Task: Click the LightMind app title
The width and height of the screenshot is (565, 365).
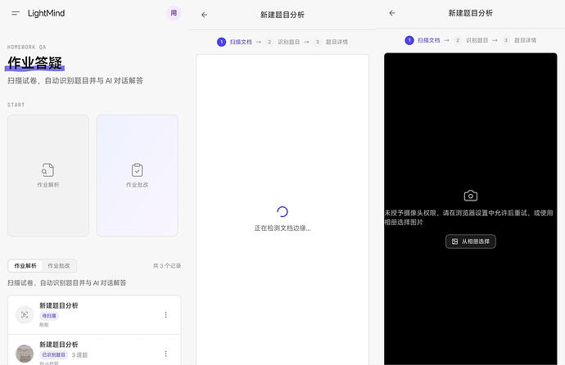Action: [x=47, y=13]
